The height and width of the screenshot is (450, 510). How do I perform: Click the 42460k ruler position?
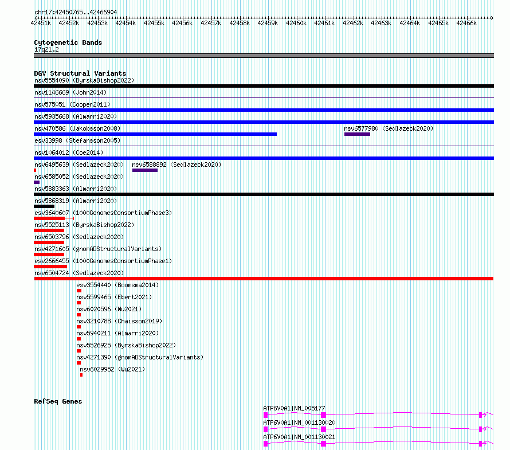pyautogui.click(x=296, y=23)
